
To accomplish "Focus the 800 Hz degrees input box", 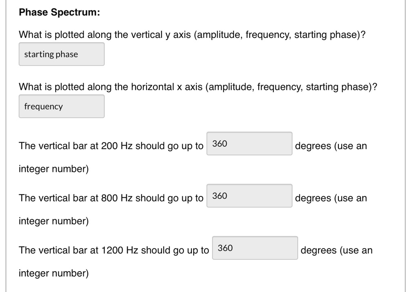I will tap(249, 196).
